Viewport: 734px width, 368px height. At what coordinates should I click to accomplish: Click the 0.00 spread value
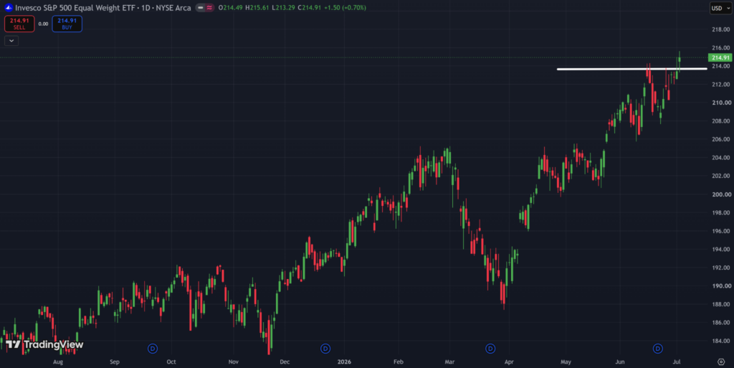(x=43, y=24)
